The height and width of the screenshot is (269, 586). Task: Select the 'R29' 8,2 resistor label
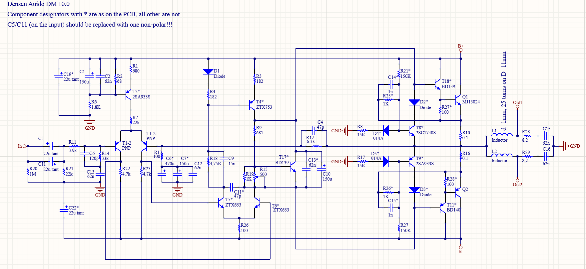[x=526, y=152]
